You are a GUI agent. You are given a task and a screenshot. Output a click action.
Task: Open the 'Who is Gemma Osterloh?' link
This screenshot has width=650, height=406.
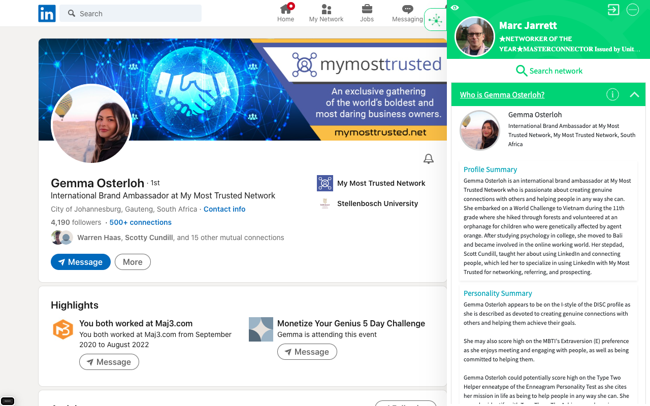502,95
